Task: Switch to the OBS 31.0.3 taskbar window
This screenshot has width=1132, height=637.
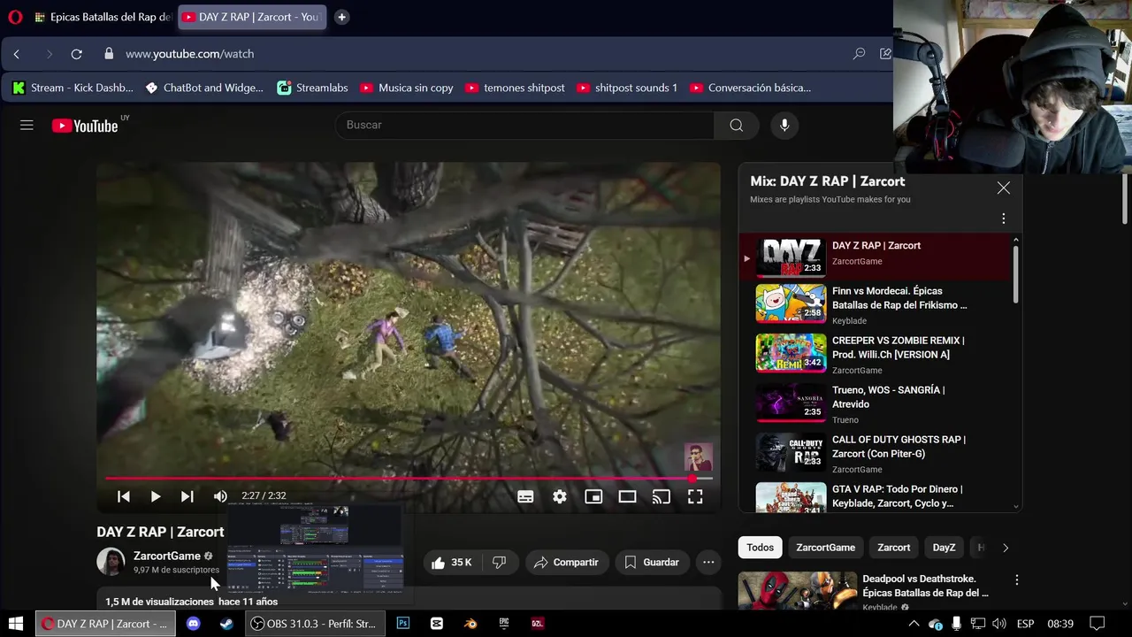Action: pos(315,624)
